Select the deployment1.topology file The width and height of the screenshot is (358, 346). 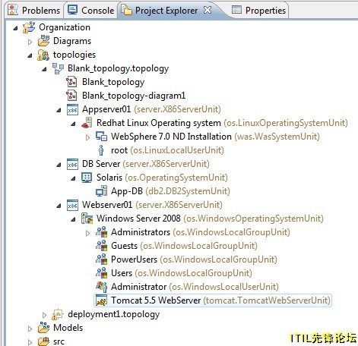113,314
